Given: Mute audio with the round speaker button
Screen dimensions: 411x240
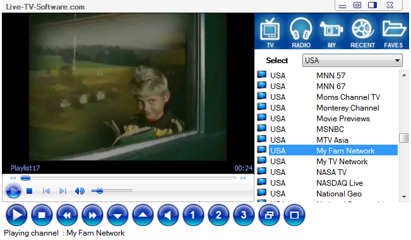Looking at the screenshot, I should pos(168,215).
